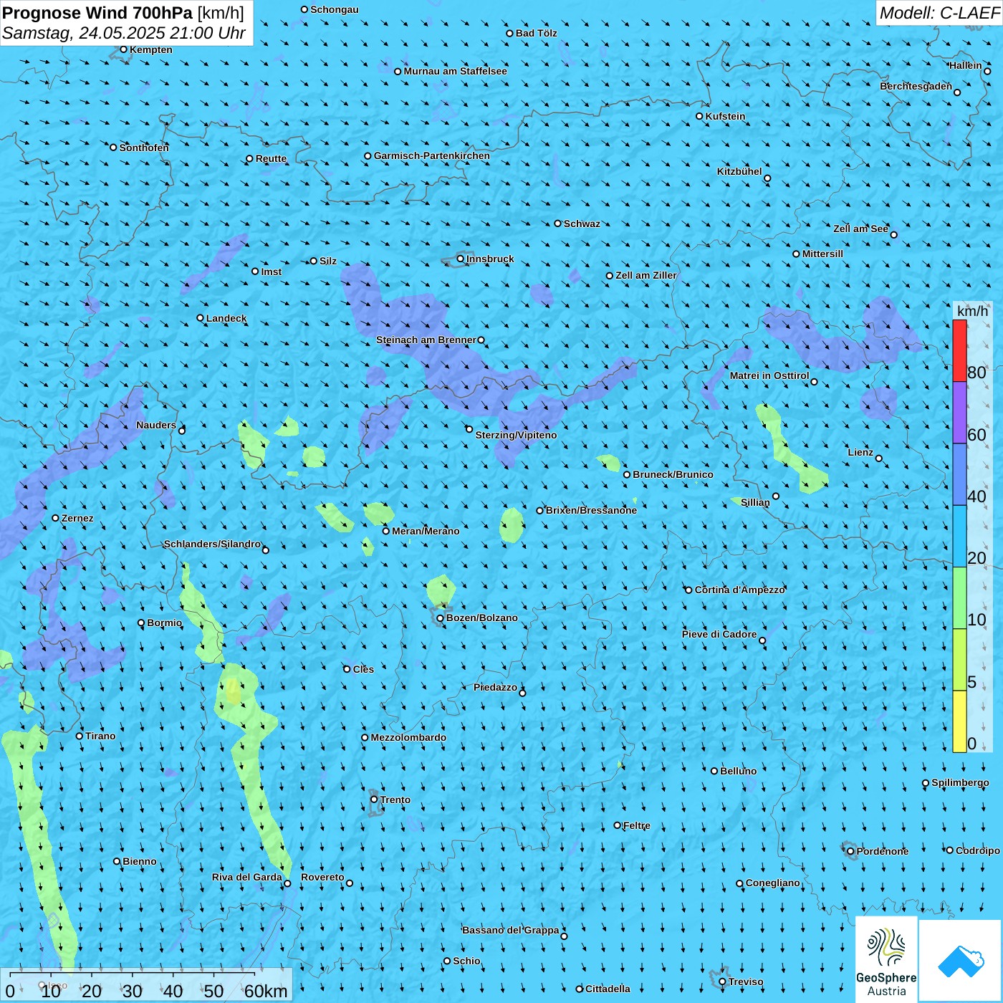Image resolution: width=1003 pixels, height=1003 pixels.
Task: Click the Bassano del Grappa label
Action: (511, 930)
